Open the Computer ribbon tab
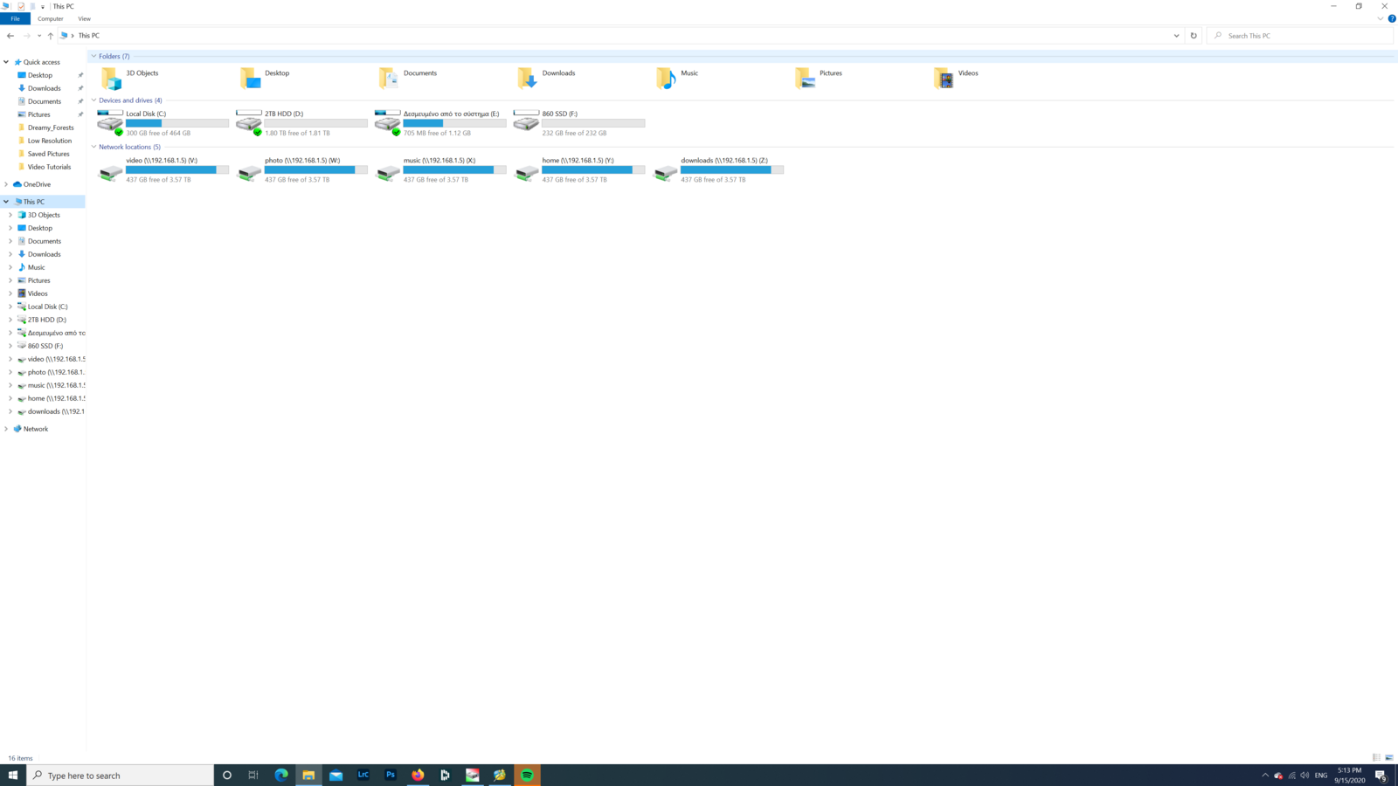Image resolution: width=1398 pixels, height=786 pixels. [x=51, y=18]
